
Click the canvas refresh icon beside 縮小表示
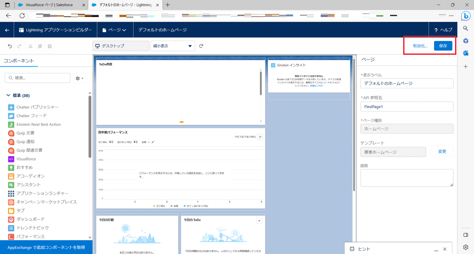[201, 46]
